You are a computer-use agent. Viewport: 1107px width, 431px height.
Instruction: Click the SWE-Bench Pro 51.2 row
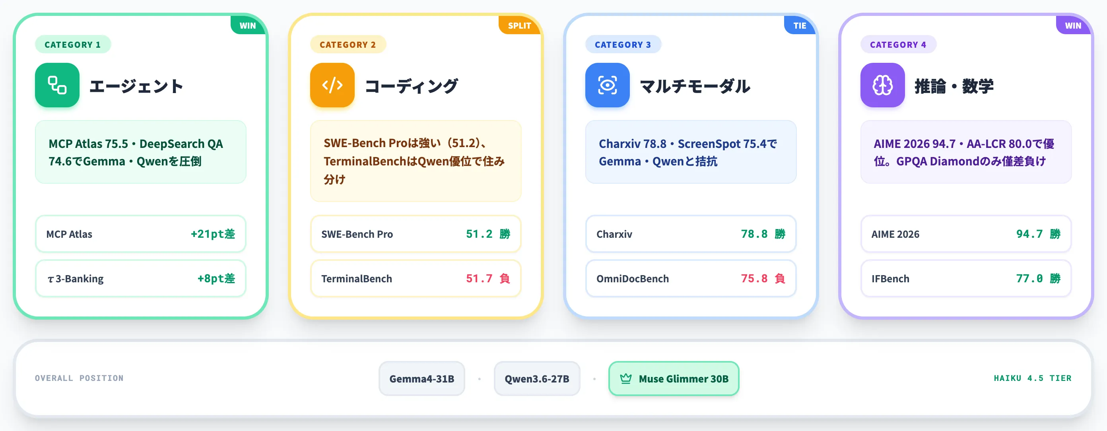click(x=416, y=234)
